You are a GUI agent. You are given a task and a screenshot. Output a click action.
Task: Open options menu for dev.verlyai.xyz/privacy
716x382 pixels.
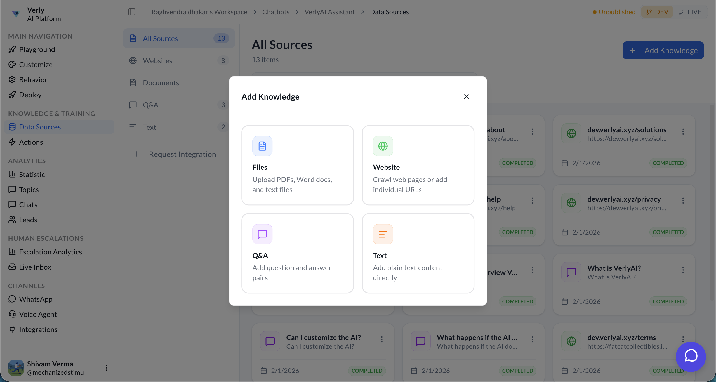(x=683, y=201)
